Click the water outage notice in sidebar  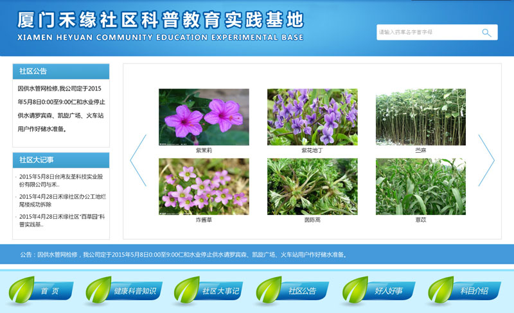tap(61, 108)
